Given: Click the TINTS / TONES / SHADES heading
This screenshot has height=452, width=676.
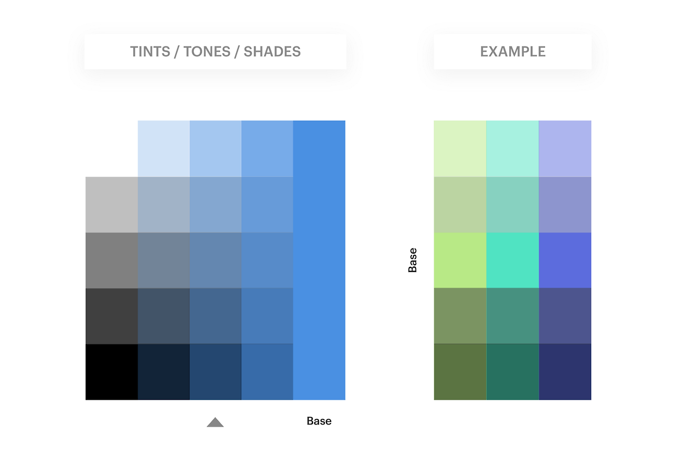Looking at the screenshot, I should click(215, 52).
